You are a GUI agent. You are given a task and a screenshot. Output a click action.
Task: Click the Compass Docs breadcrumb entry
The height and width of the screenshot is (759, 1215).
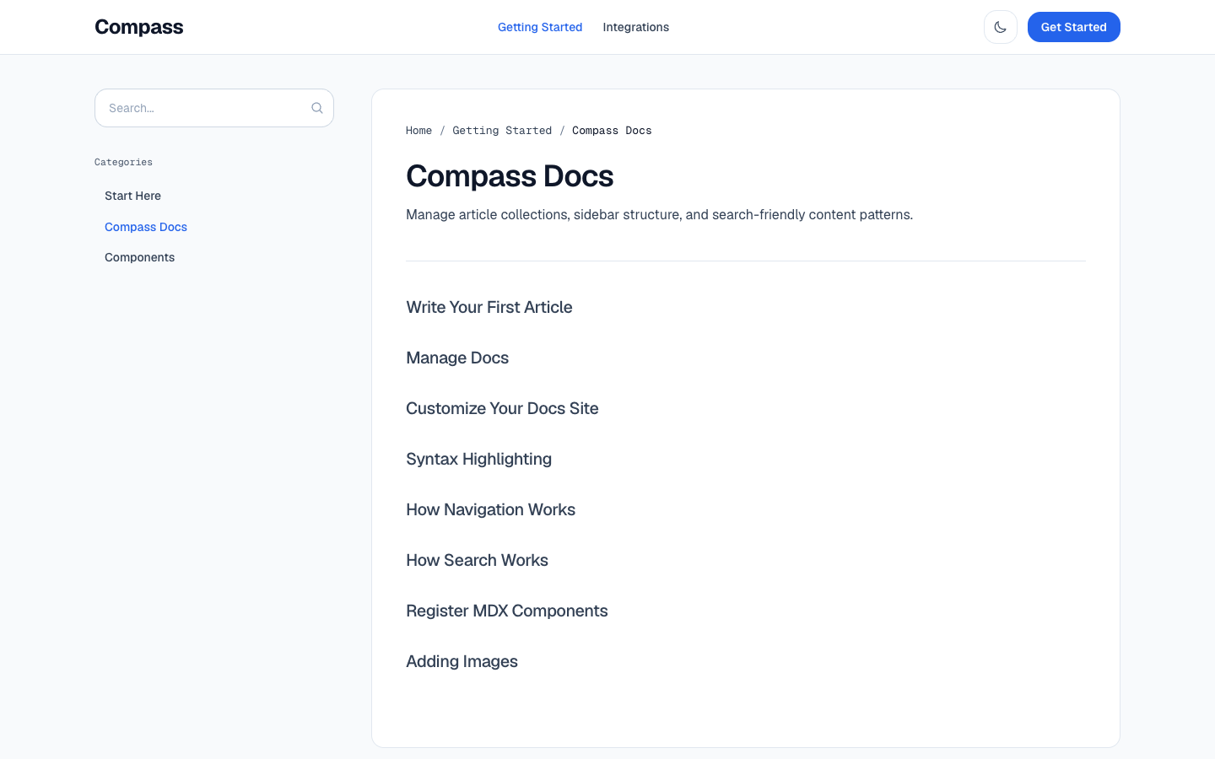click(x=612, y=131)
